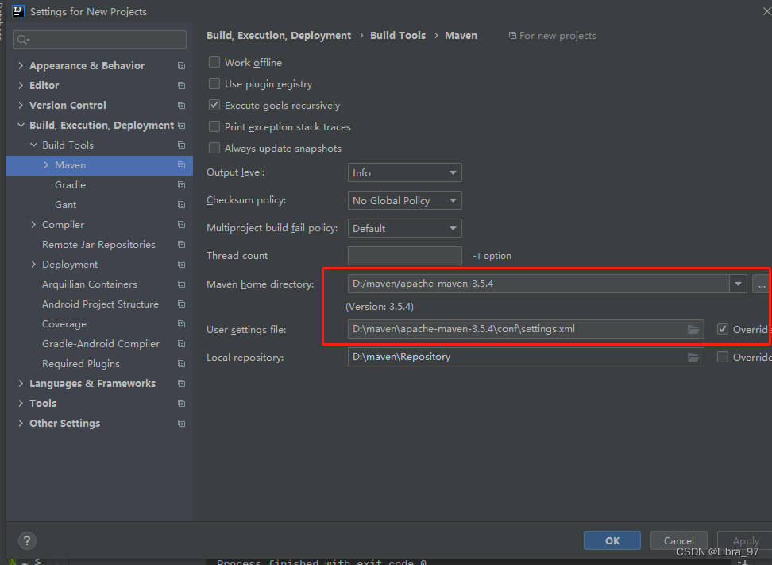This screenshot has height=565, width=772.
Task: Click the project-level icon beside Gradle-Android Compiler
Action: click(x=181, y=344)
